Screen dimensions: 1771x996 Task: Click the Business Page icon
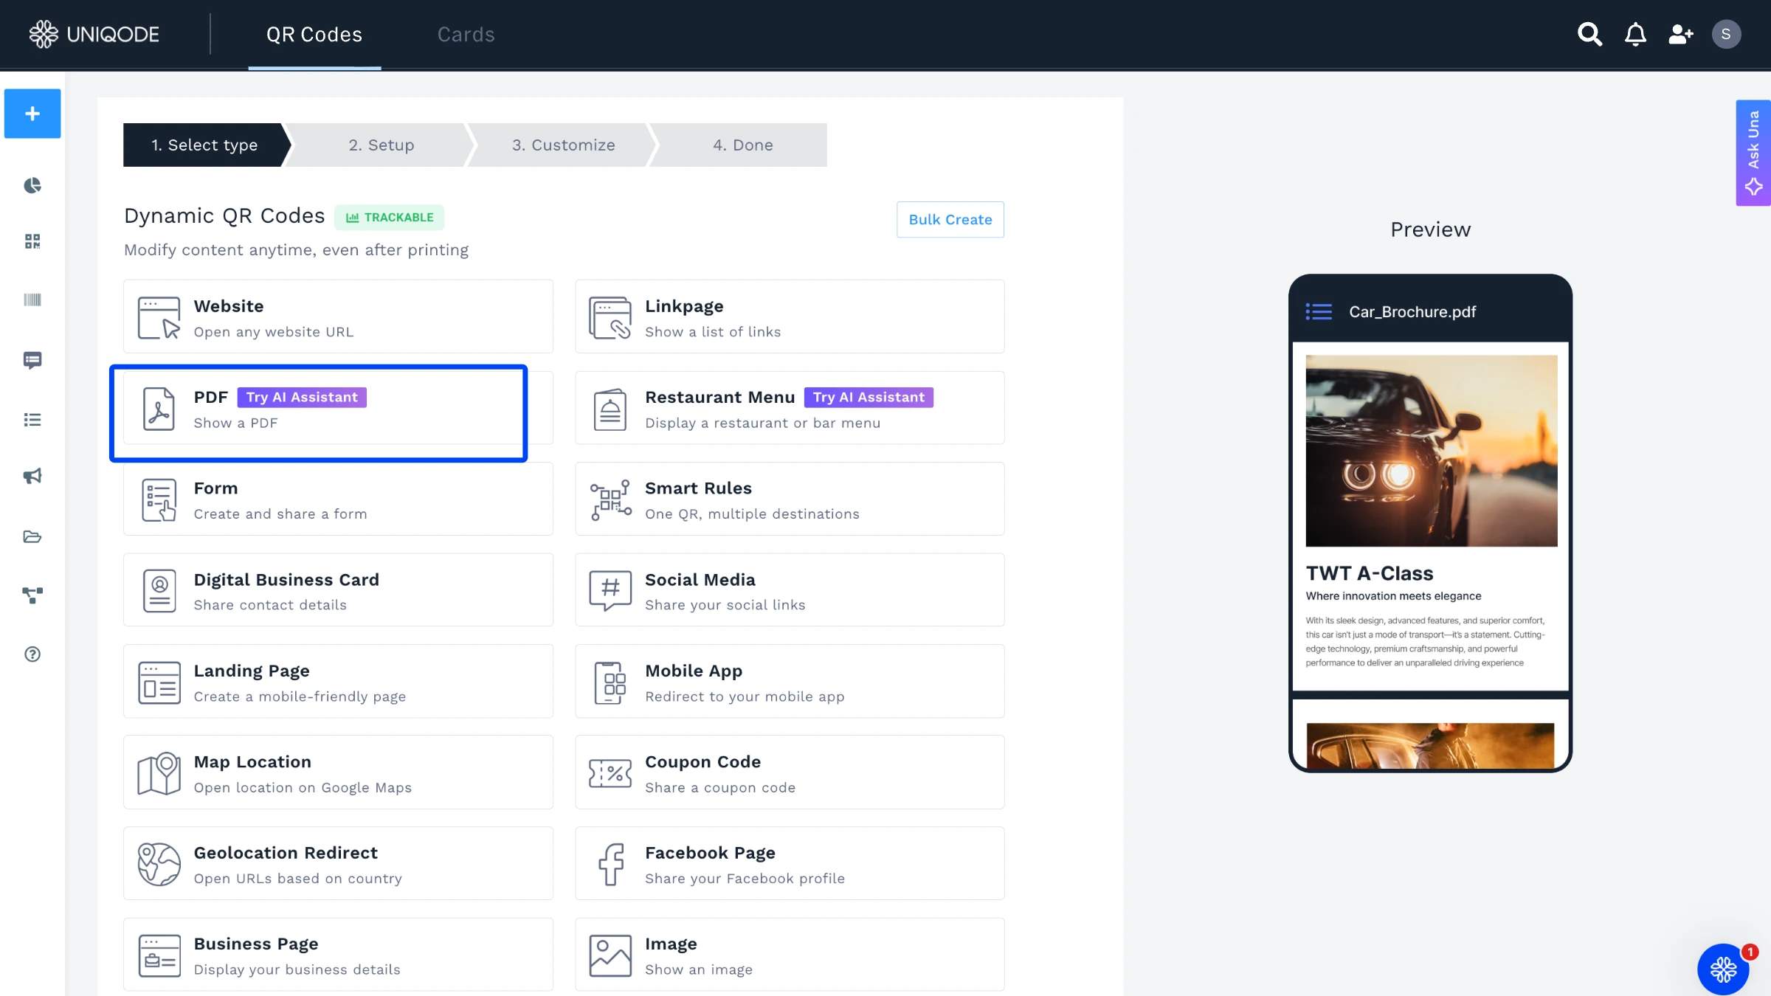tap(159, 955)
